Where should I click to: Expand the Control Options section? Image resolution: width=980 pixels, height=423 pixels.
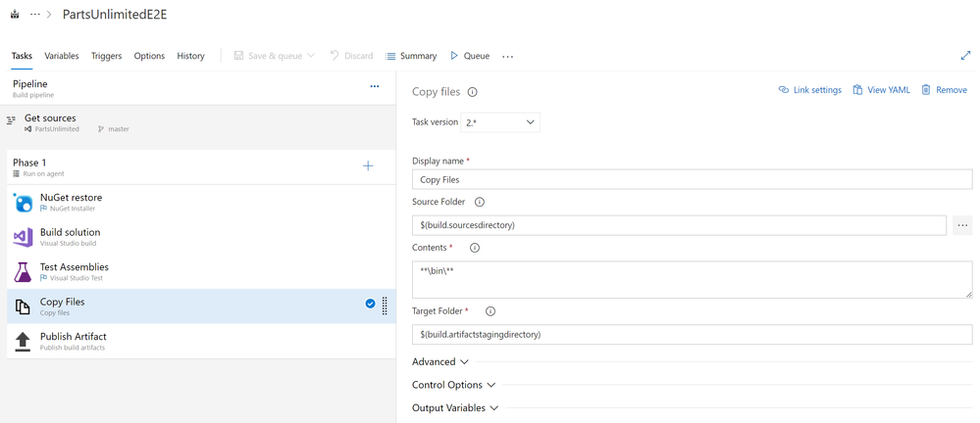coord(453,385)
